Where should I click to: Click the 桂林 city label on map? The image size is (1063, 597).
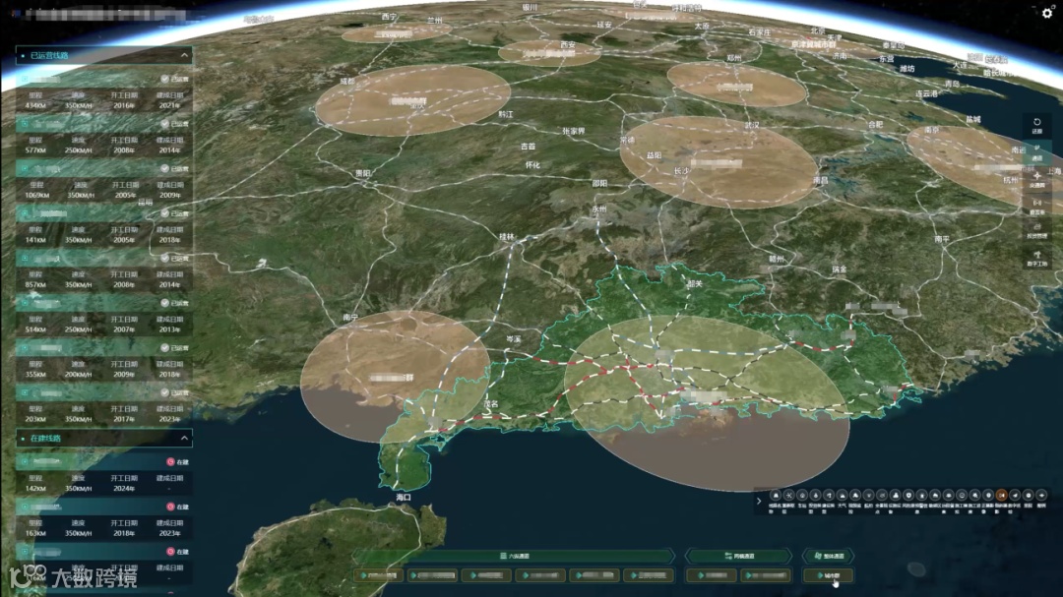click(507, 236)
